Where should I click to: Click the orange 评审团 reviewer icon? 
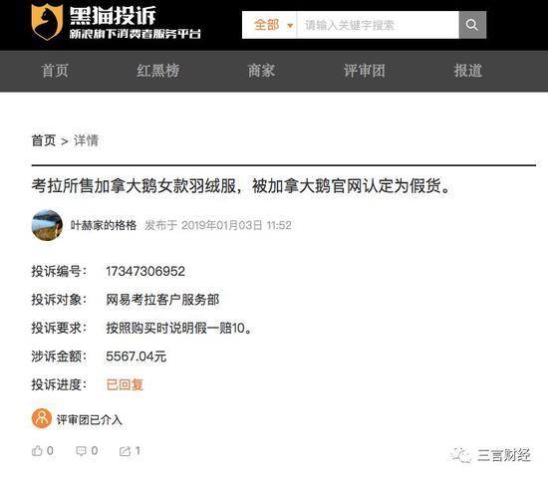tap(42, 418)
